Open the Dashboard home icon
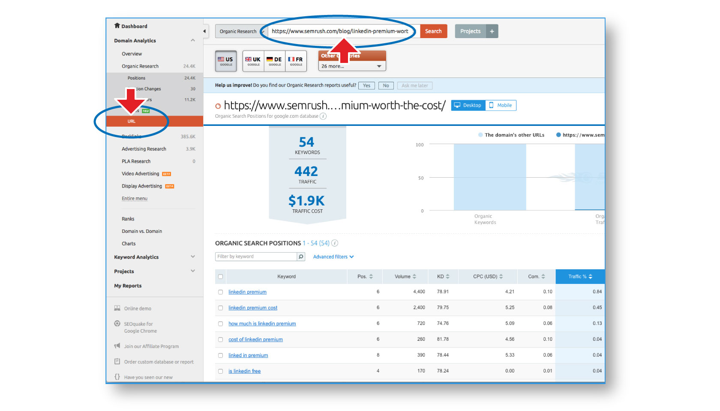720x411 pixels. click(x=117, y=26)
